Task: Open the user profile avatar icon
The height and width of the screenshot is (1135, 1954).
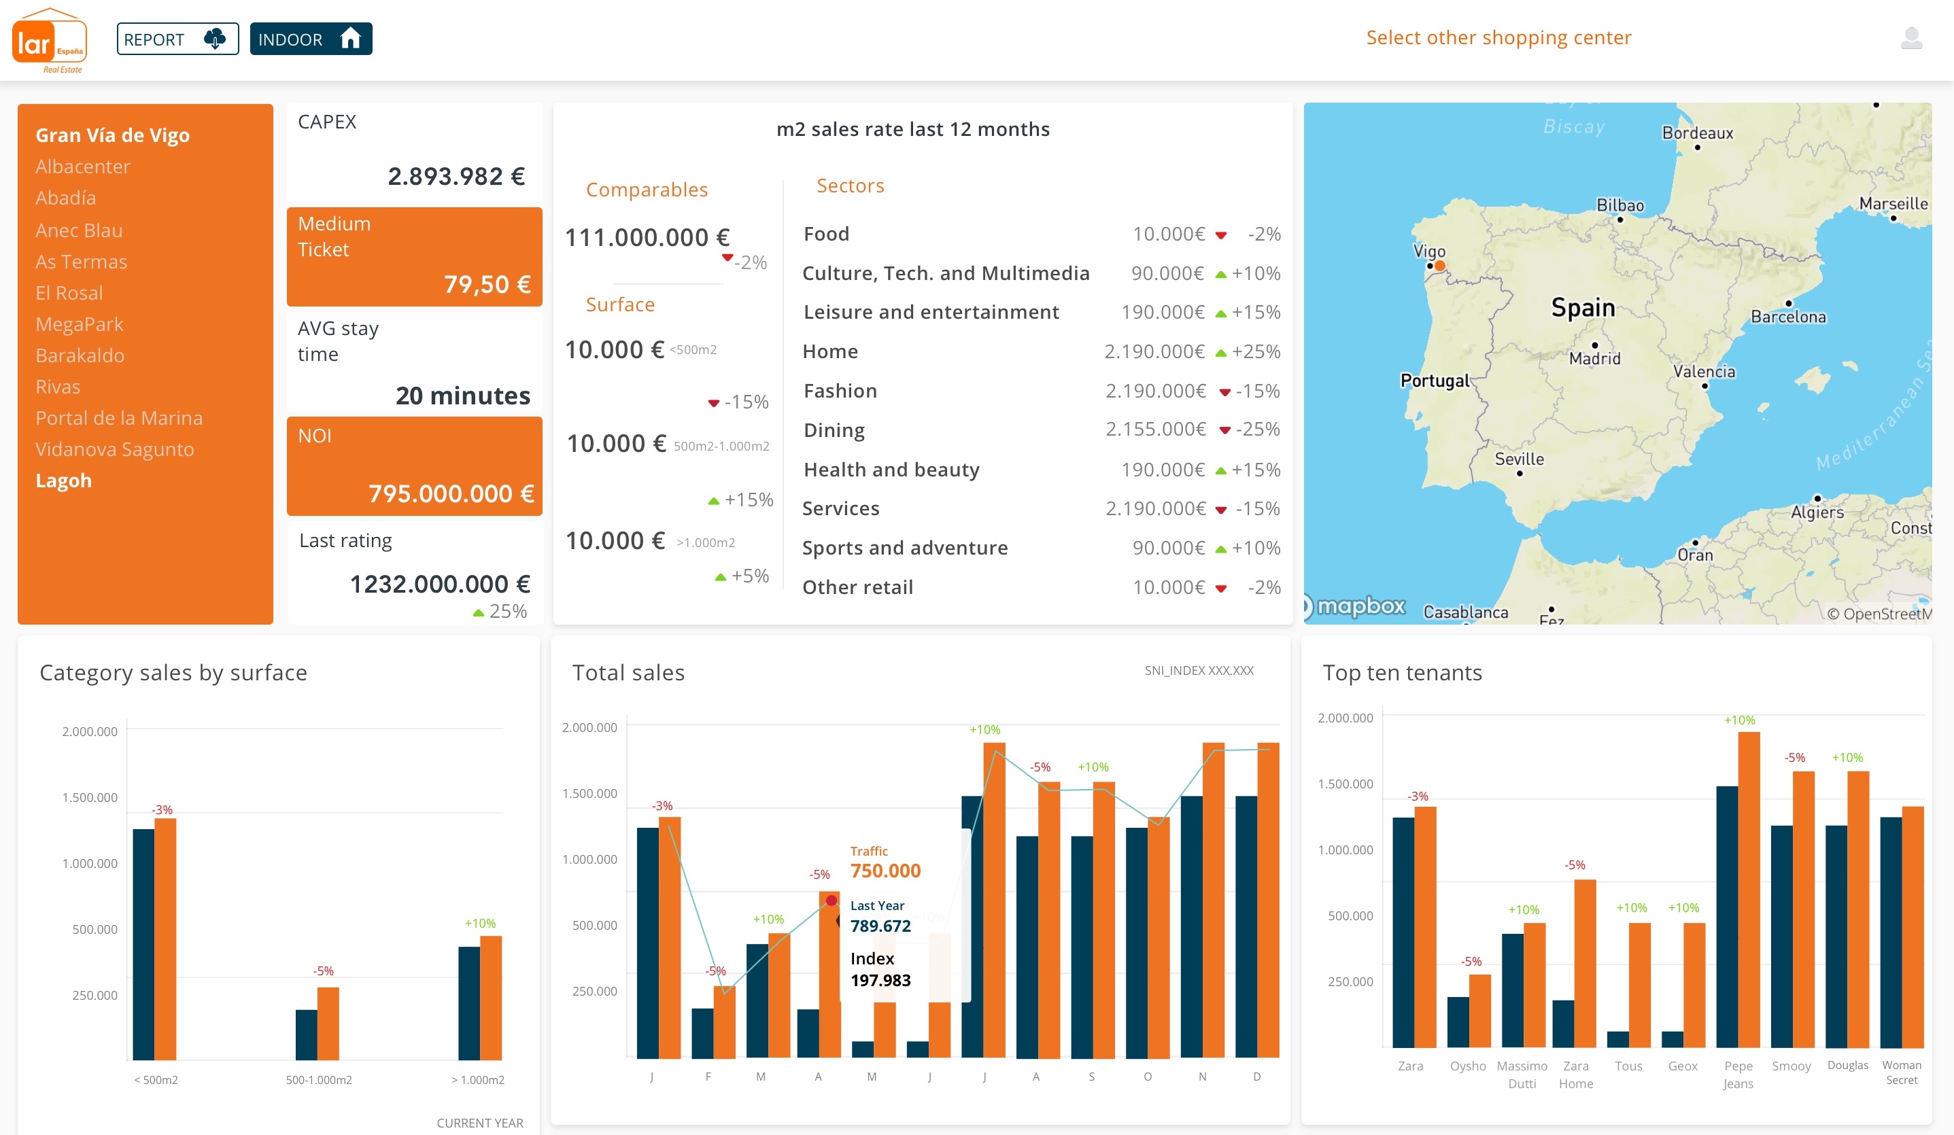Action: click(x=1910, y=38)
